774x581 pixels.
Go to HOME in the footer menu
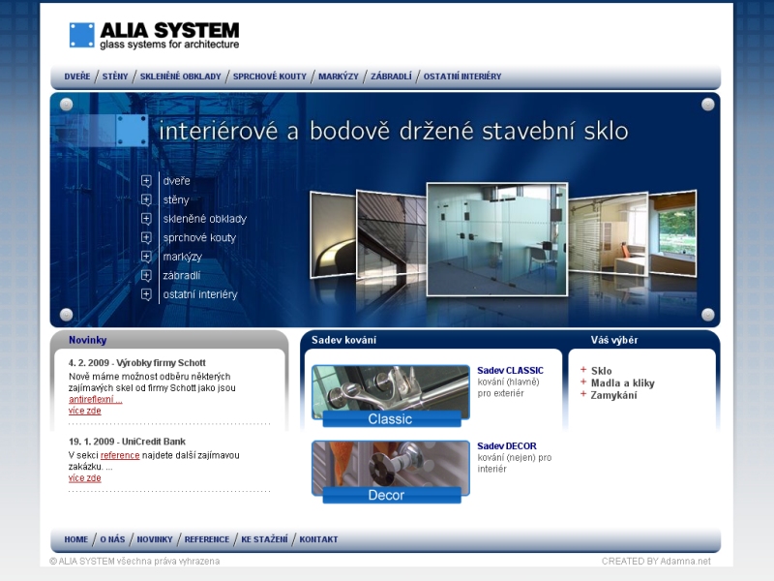pyautogui.click(x=76, y=539)
